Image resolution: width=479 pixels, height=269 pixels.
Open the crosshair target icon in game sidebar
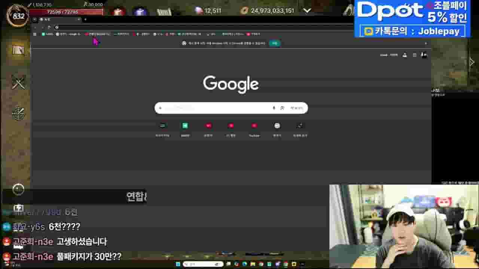click(18, 114)
